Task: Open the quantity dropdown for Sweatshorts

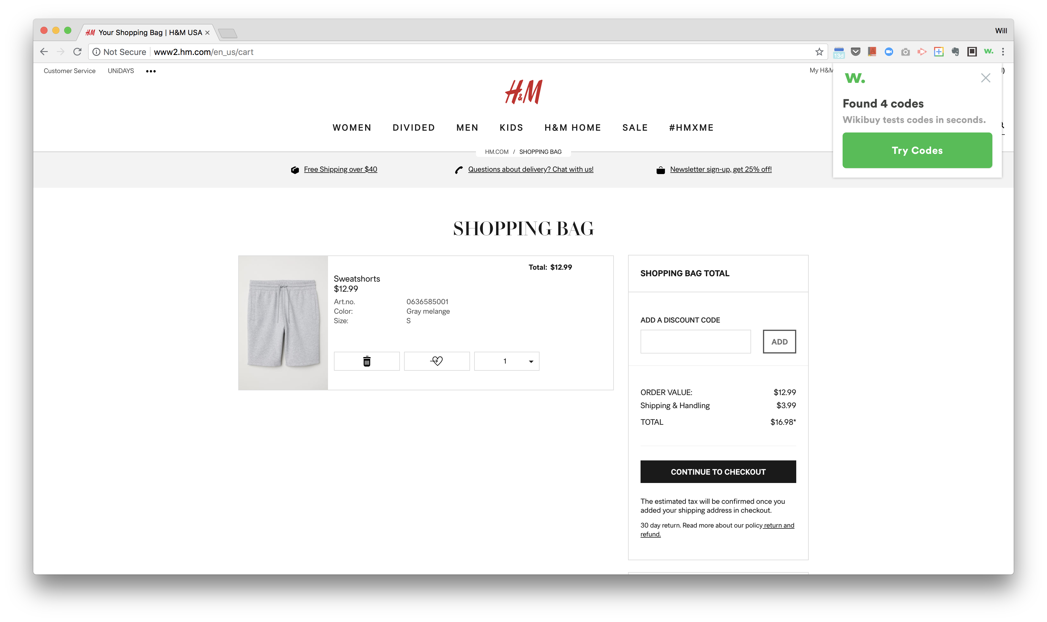Action: pos(507,361)
